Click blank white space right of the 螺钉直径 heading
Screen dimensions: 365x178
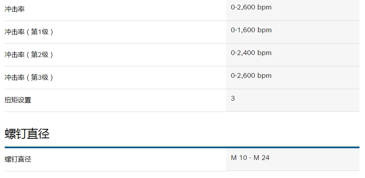tap(197, 134)
